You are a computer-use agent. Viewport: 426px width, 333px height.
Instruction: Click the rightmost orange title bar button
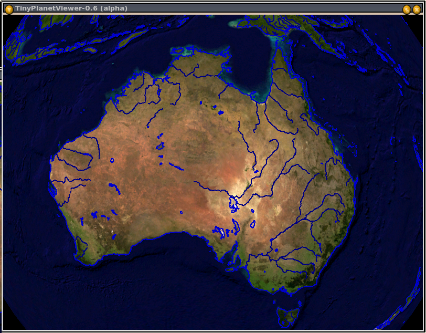(417, 9)
